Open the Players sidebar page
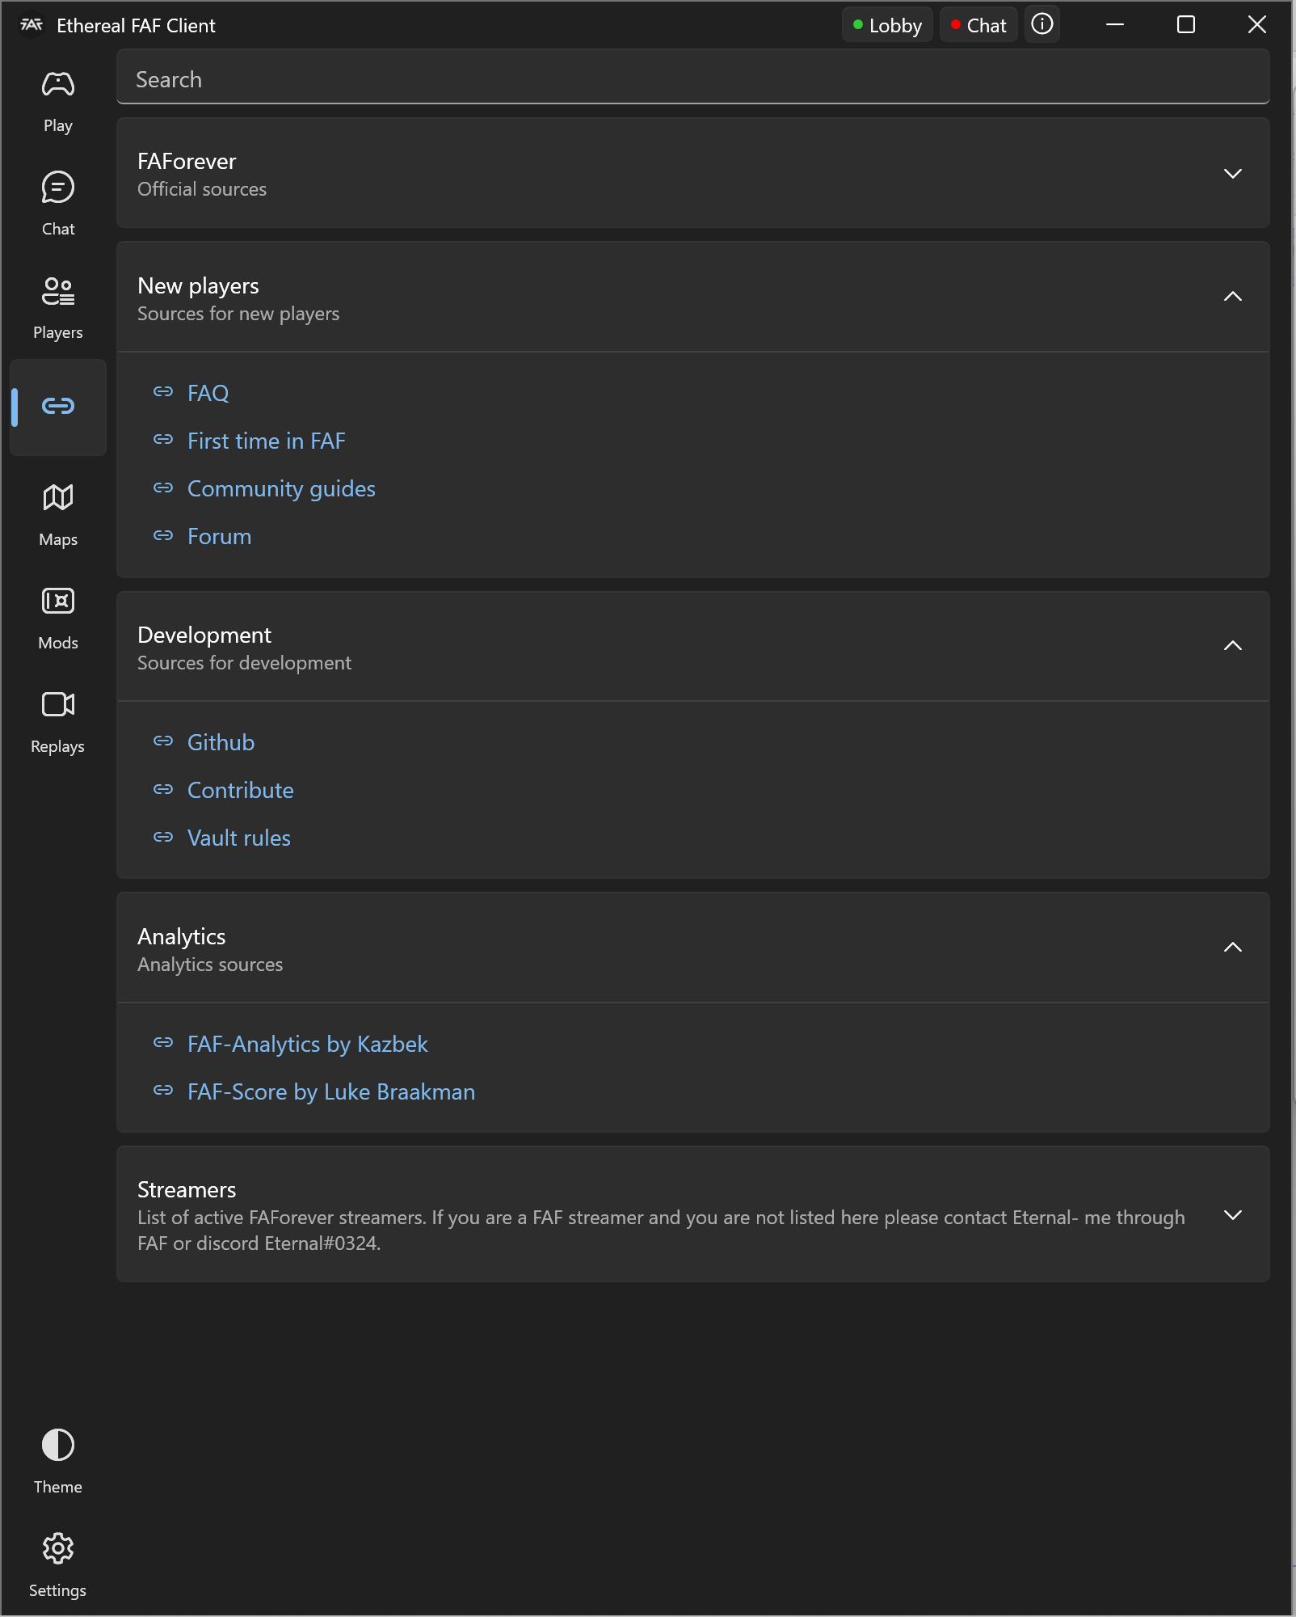Screen dimensions: 1296x1617 click(58, 307)
